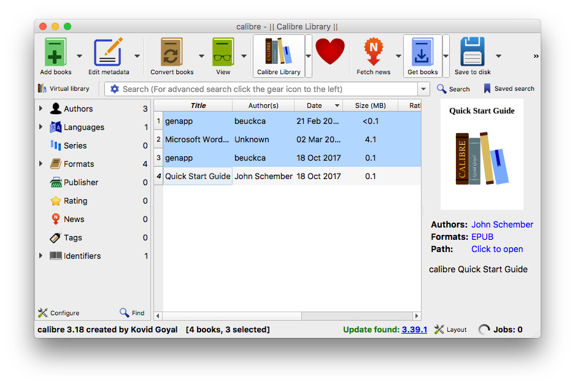Image resolution: width=575 pixels, height=387 pixels.
Task: Click the partially visible Rating column header
Action: (409, 105)
